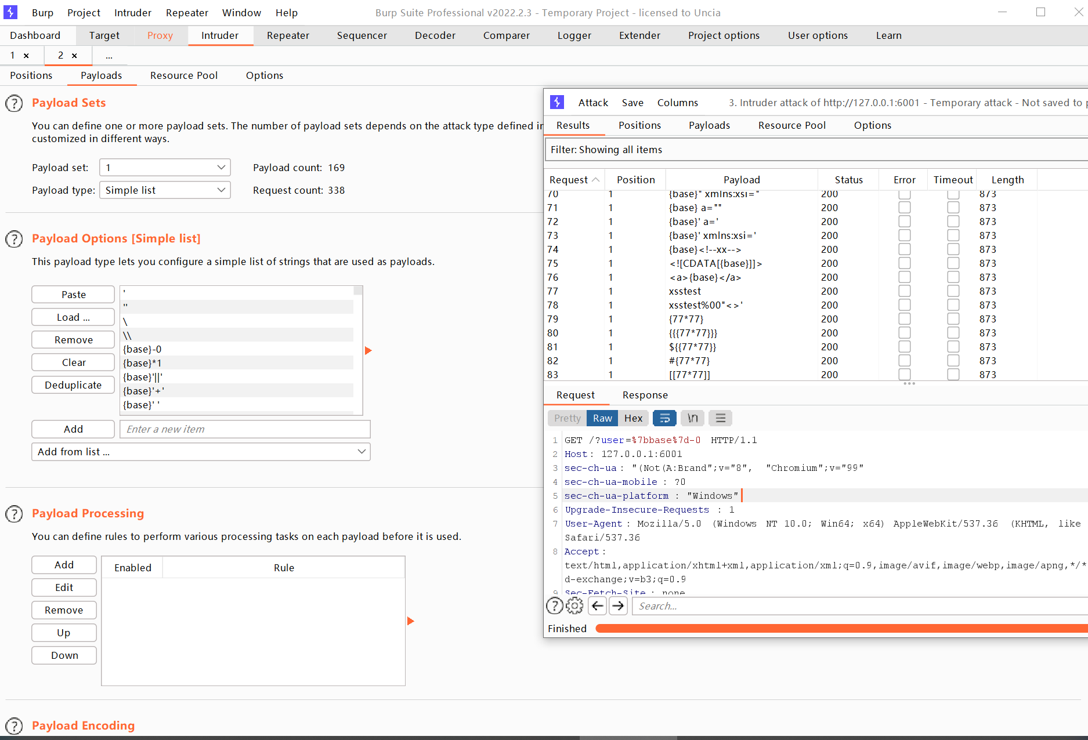Toggle show non-printable characters \n icon
The width and height of the screenshot is (1088, 740).
[692, 418]
